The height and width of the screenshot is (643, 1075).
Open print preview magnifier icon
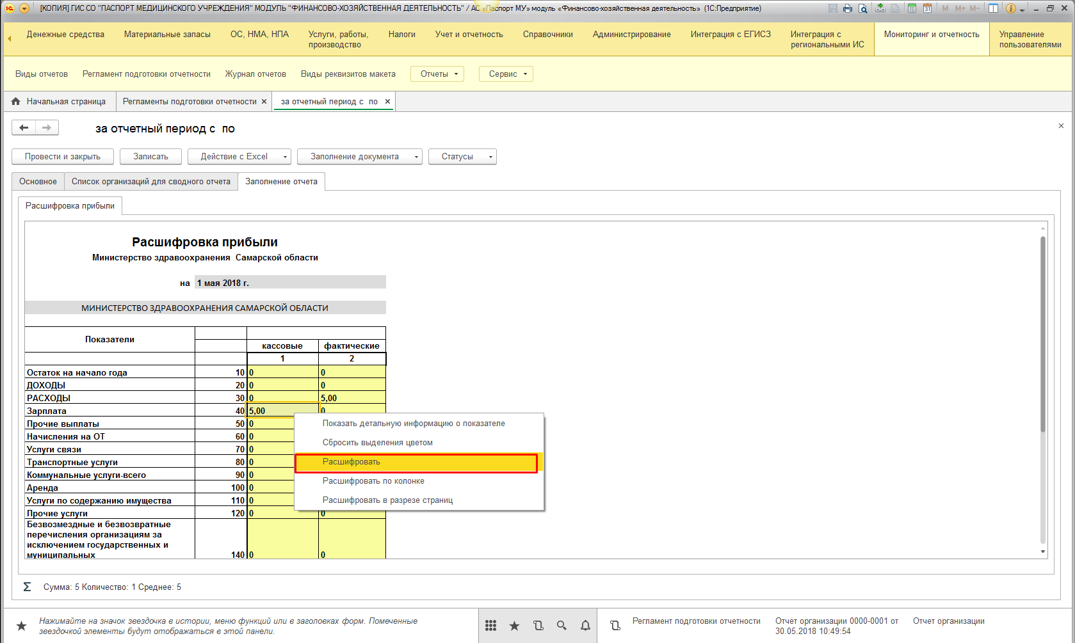[863, 8]
